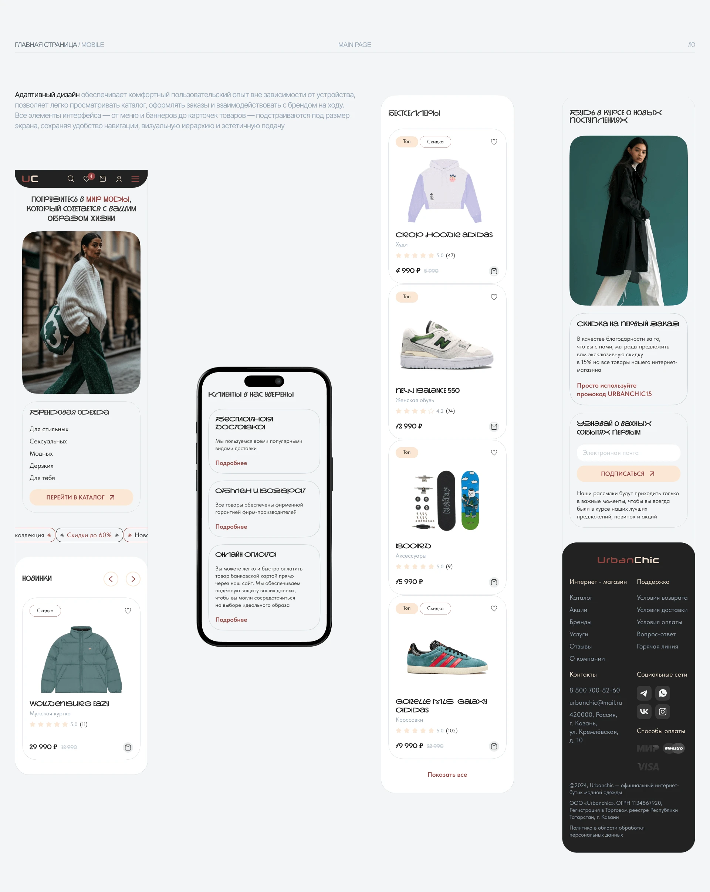Click the WhatsApp icon in footer
Screen dimensions: 710x892
point(662,693)
